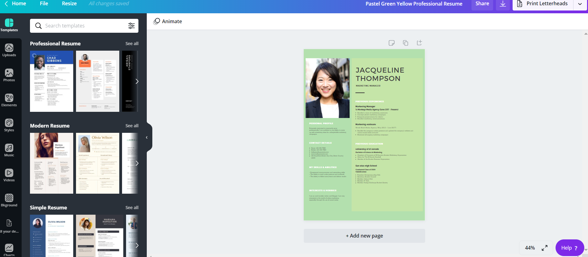
Task: Show next Professional Resume templates
Action: tap(137, 81)
